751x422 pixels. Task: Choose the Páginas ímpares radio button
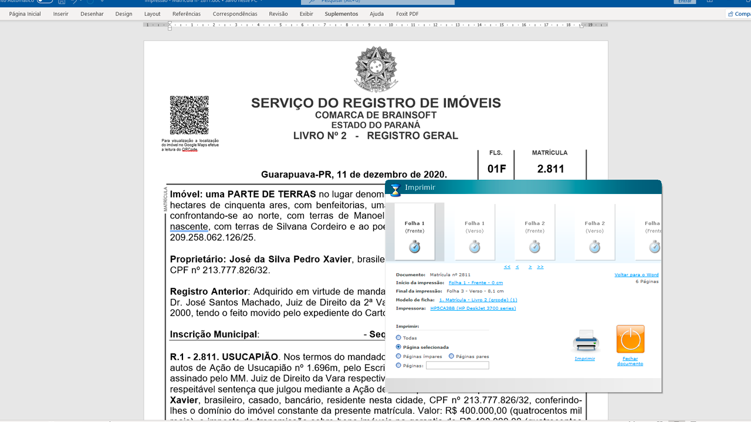tap(399, 356)
